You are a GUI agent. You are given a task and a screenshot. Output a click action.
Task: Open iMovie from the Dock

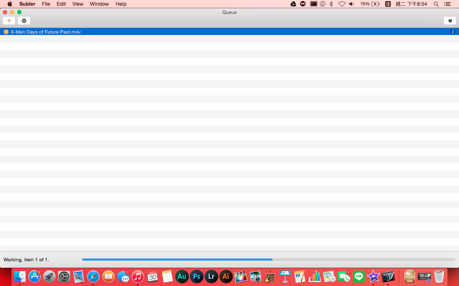click(x=373, y=276)
